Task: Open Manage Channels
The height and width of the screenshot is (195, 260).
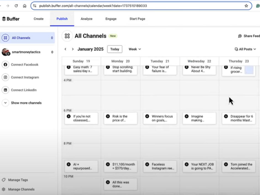Action: (21, 189)
